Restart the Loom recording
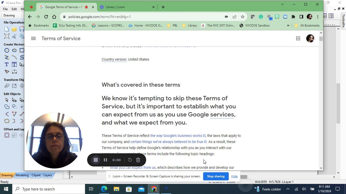The height and width of the screenshot is (194, 346). click(x=130, y=160)
